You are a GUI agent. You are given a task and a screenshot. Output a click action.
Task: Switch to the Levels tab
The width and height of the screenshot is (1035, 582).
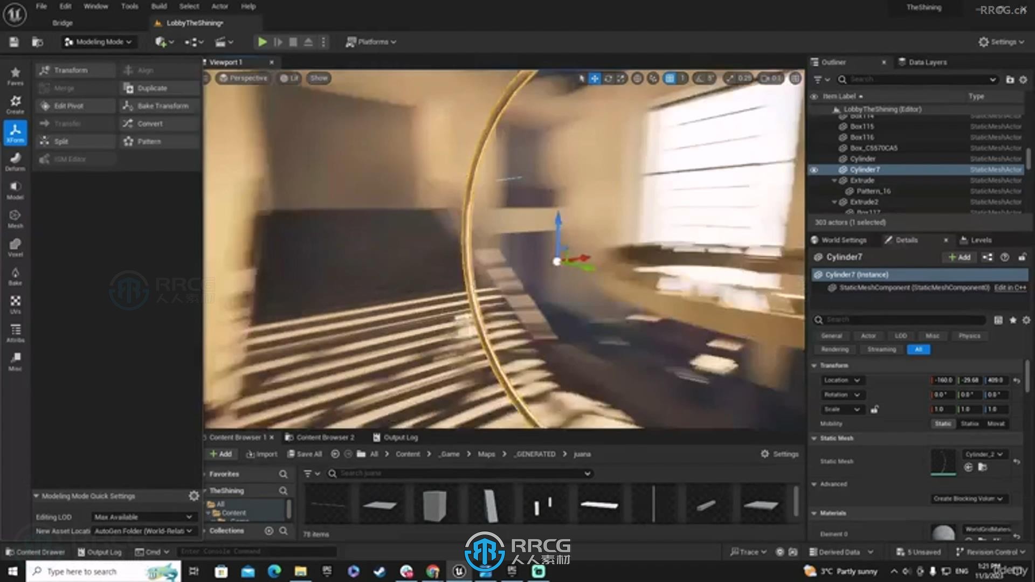[976, 240]
